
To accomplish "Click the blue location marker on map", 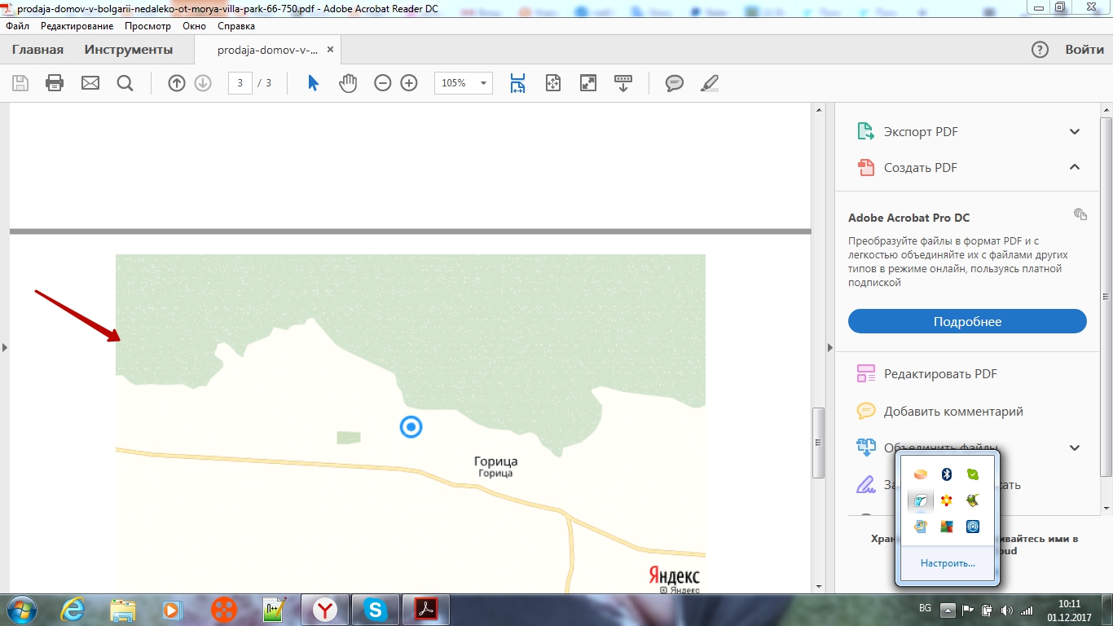I will tap(411, 426).
